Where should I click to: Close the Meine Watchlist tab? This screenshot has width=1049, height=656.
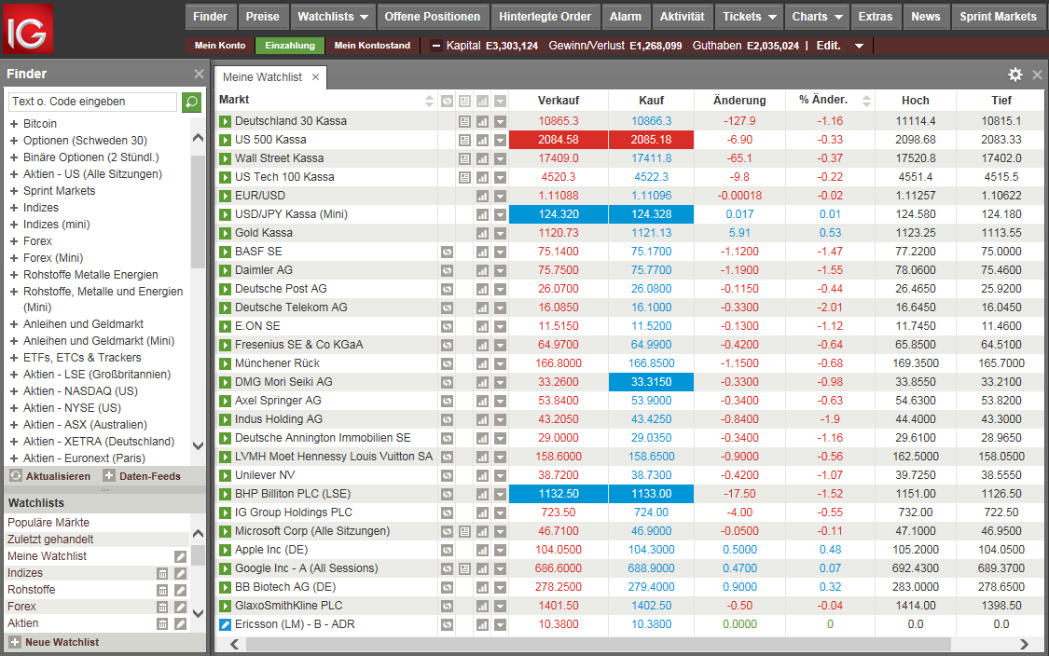coord(316,77)
